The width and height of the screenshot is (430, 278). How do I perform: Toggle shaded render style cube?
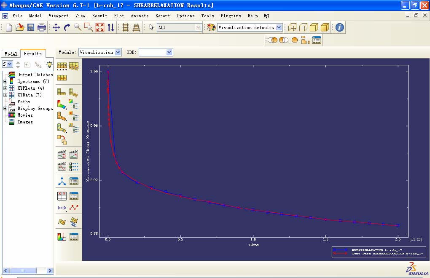(x=325, y=27)
